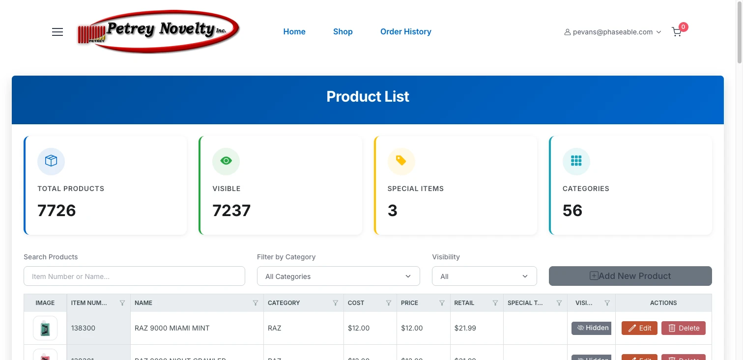
Task: Toggle the Hidden badge on the second product row
Action: [592, 358]
